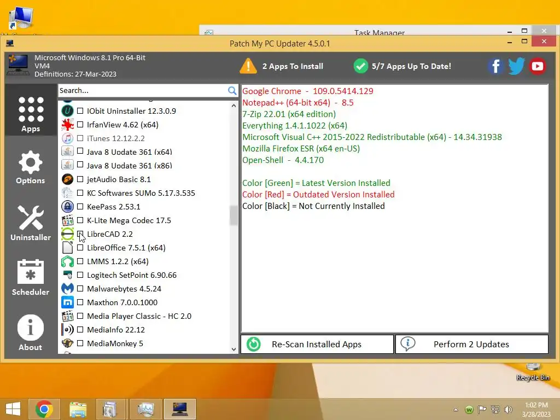Click the MediaInfo icon
The width and height of the screenshot is (560, 420).
click(x=67, y=330)
